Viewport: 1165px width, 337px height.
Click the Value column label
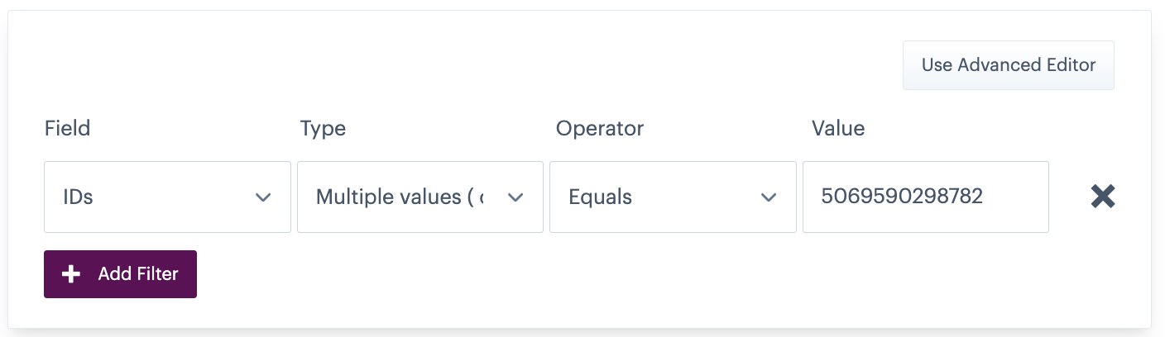pos(838,128)
